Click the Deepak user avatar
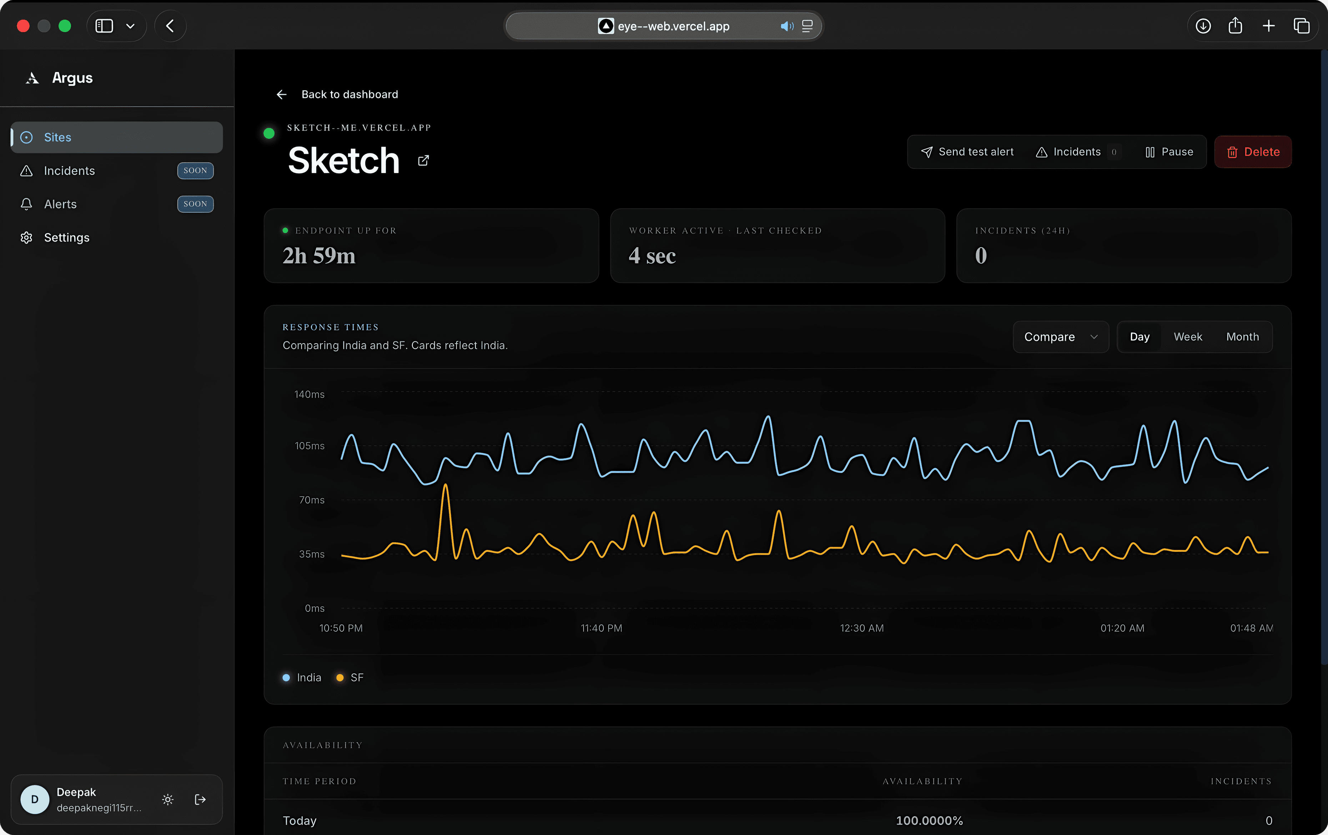Viewport: 1328px width, 835px height. (35, 799)
